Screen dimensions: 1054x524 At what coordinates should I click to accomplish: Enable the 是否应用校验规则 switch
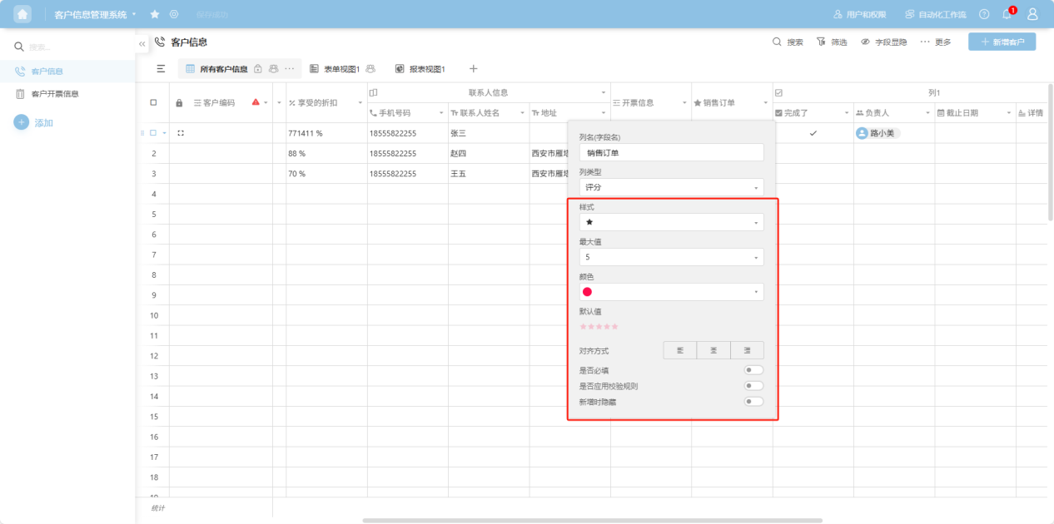pyautogui.click(x=753, y=386)
